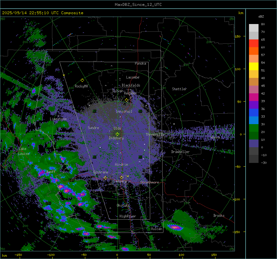Click the MaxDBZ_Since_12_UTC title
Viewport: 277px width, 259px height.
tap(138, 5)
